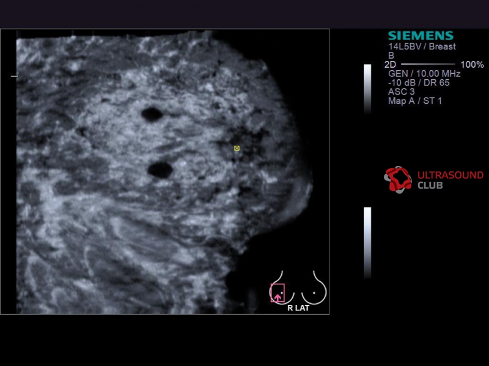Image resolution: width=489 pixels, height=366 pixels.
Task: Click the 'Map A / ST 1' setting text
Action: tap(415, 101)
